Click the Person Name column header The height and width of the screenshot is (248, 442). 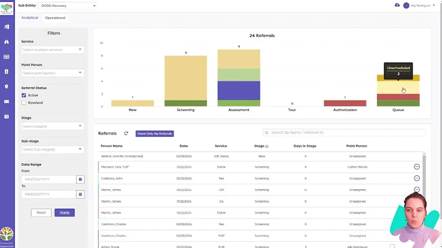112,146
